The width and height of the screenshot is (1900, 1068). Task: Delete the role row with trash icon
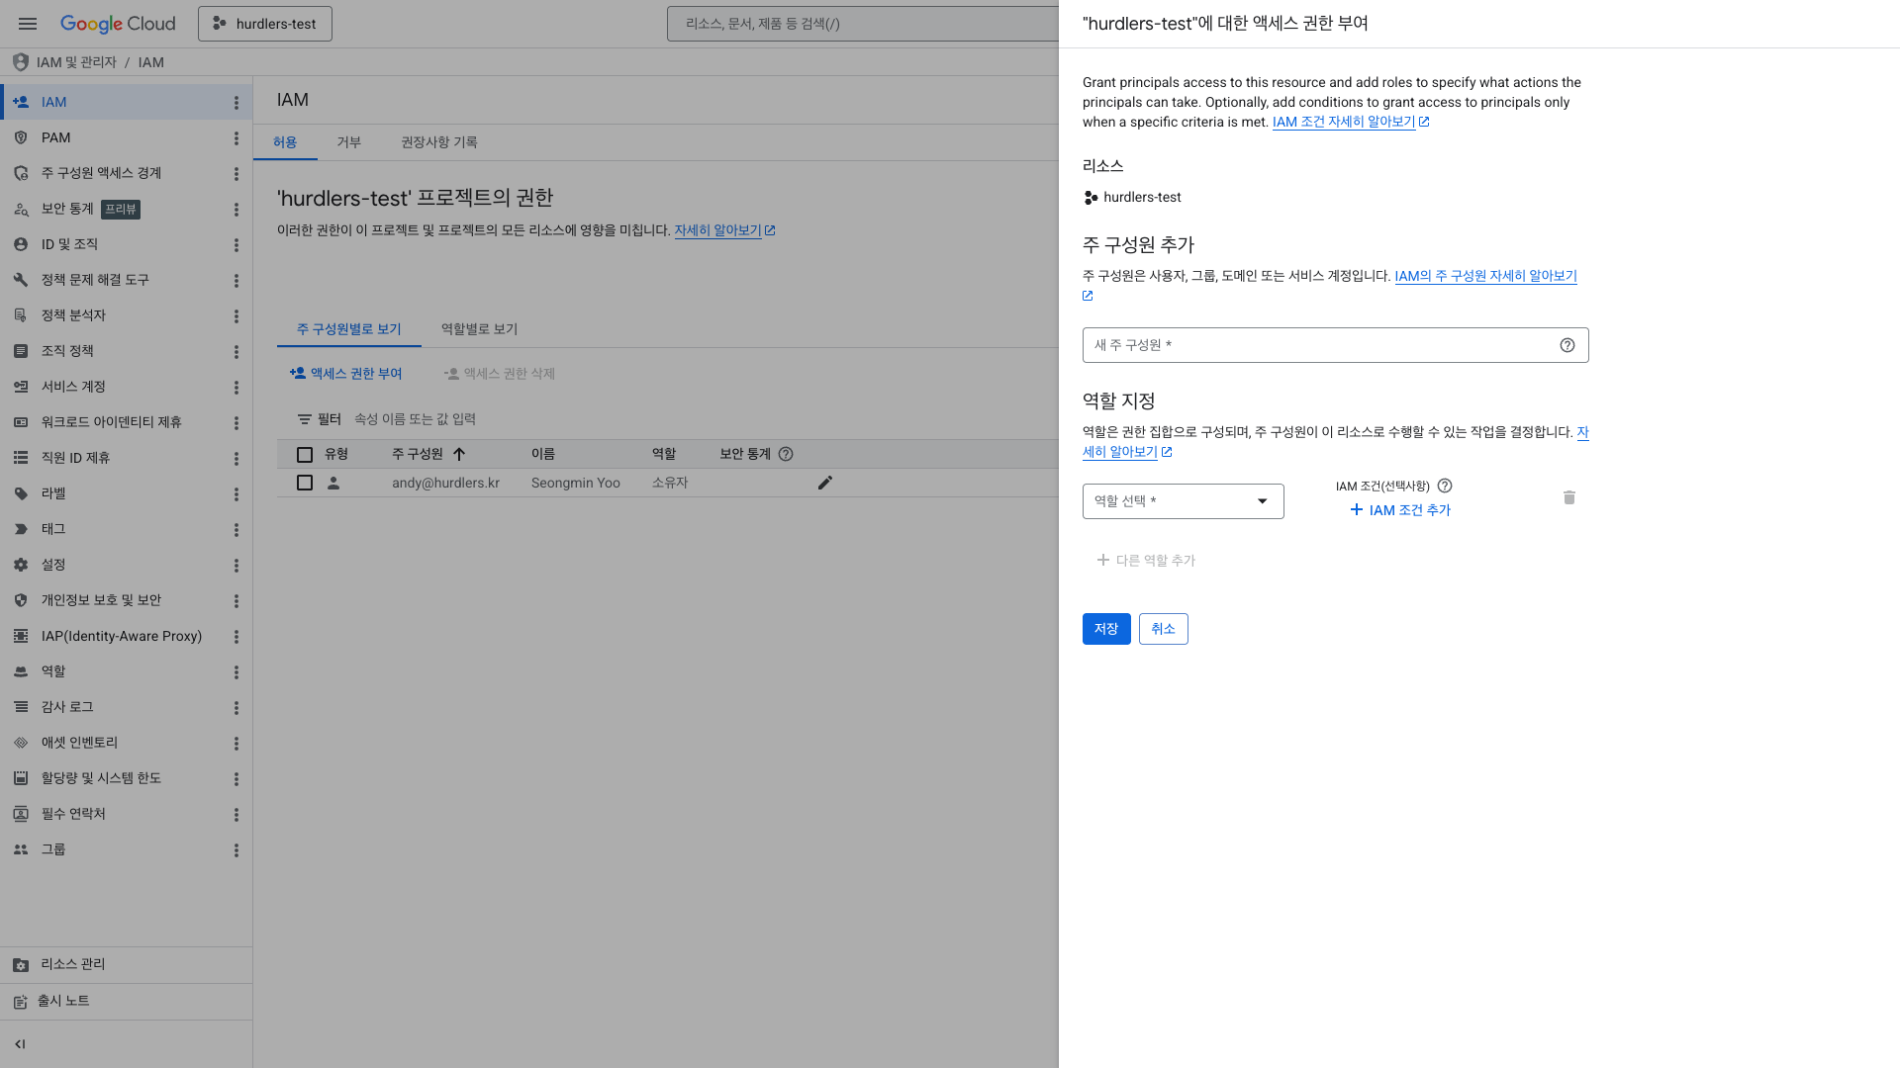[x=1569, y=497]
